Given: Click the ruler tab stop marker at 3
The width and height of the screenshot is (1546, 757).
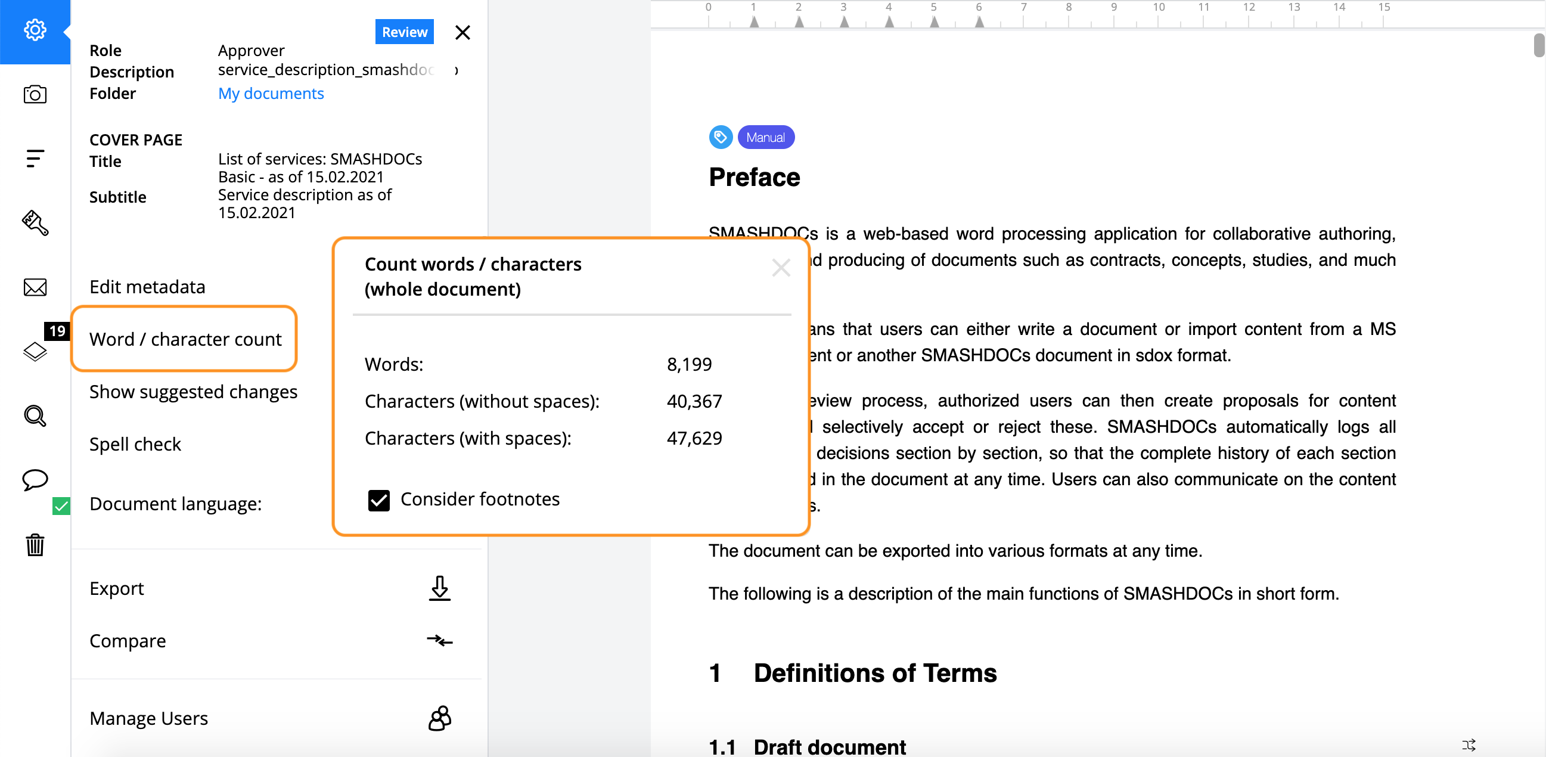Looking at the screenshot, I should click(x=845, y=21).
